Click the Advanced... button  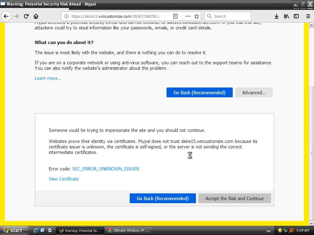254,92
